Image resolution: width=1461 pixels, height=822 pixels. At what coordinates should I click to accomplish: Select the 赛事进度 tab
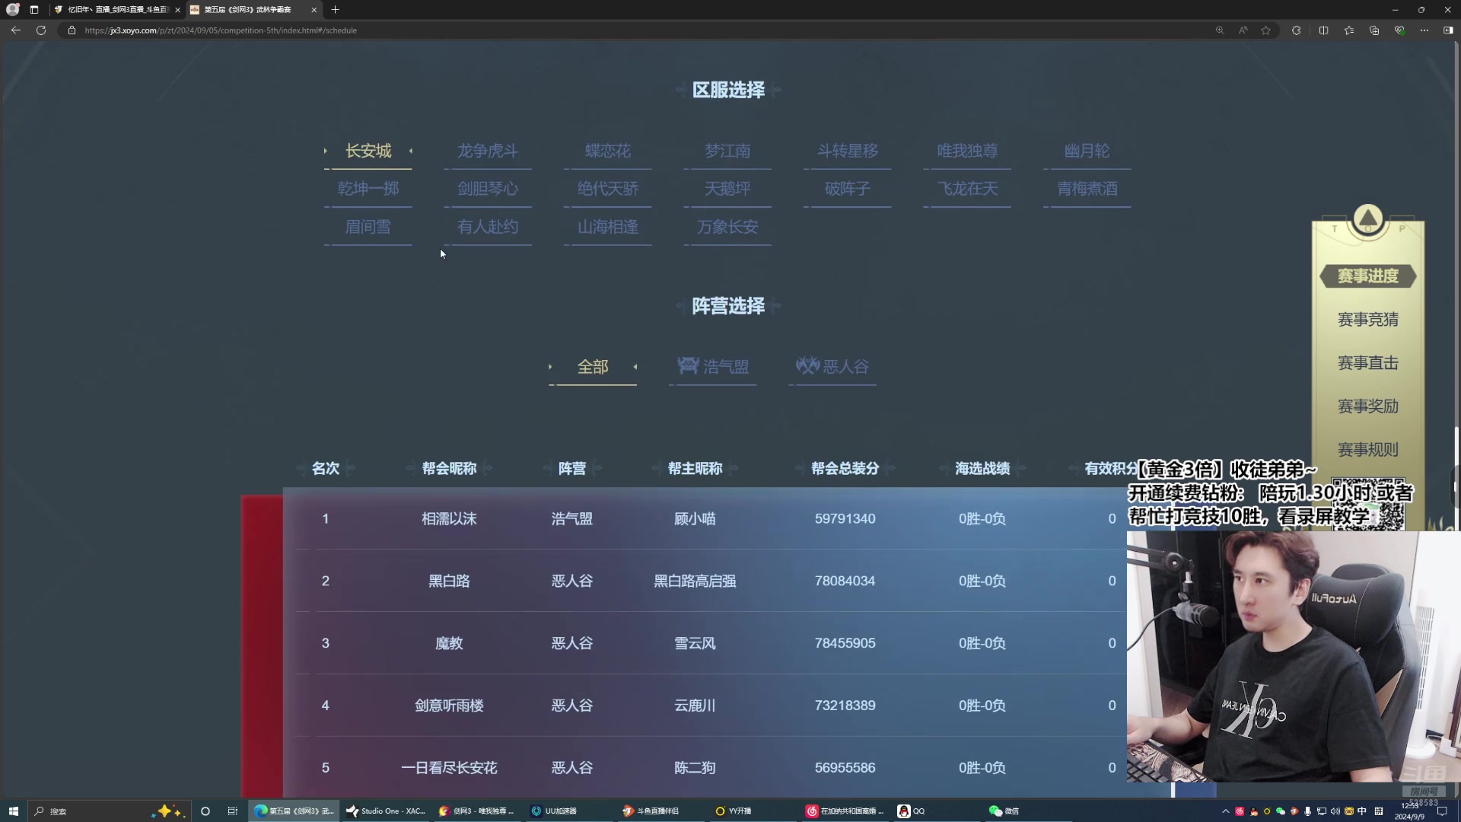(1367, 276)
